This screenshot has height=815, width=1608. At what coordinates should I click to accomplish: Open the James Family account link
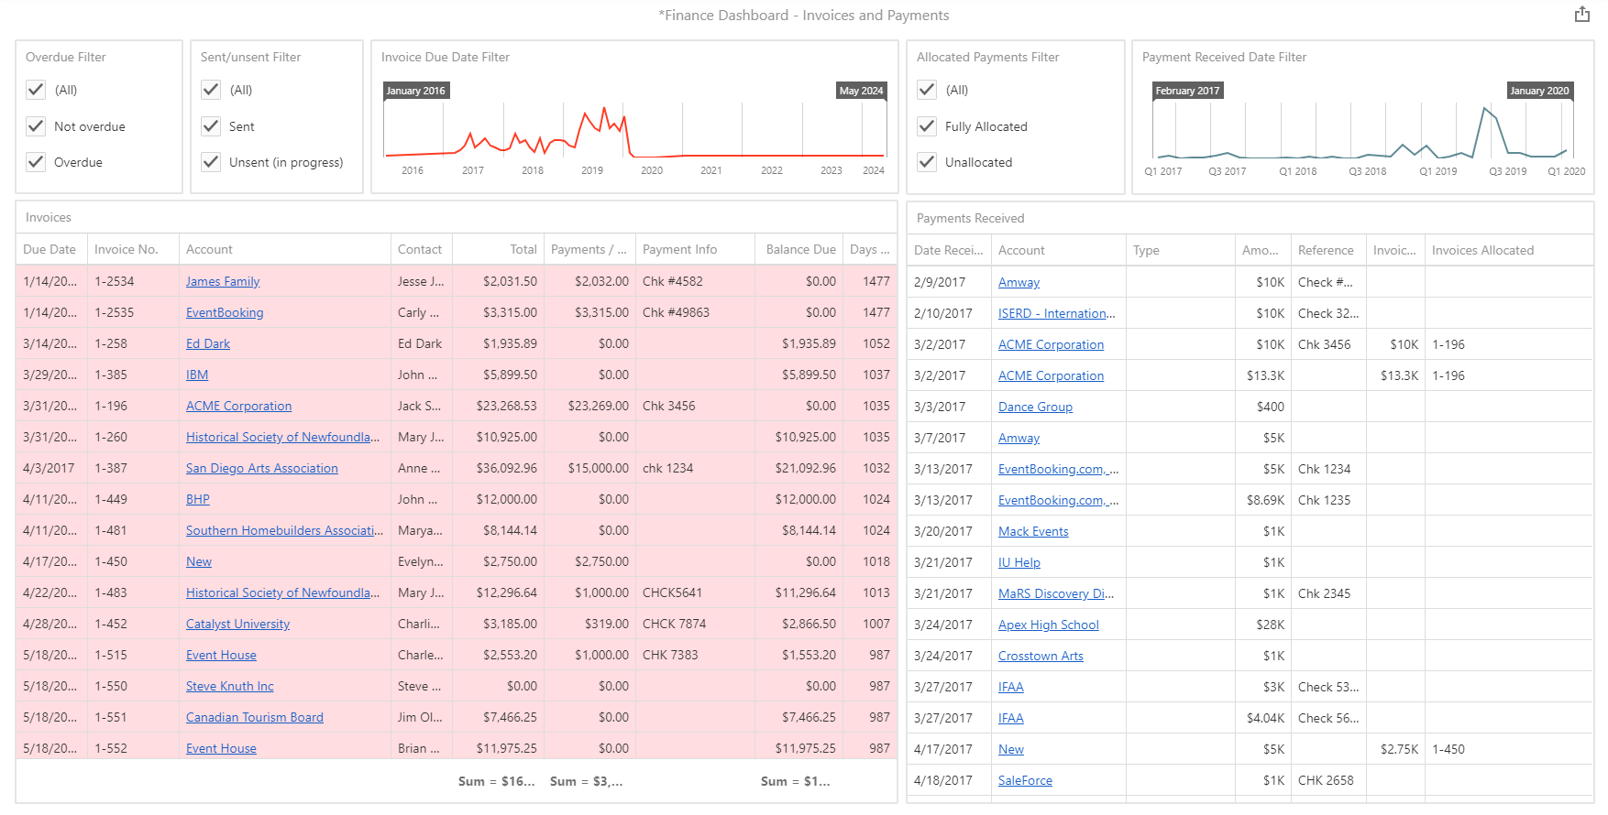(223, 281)
